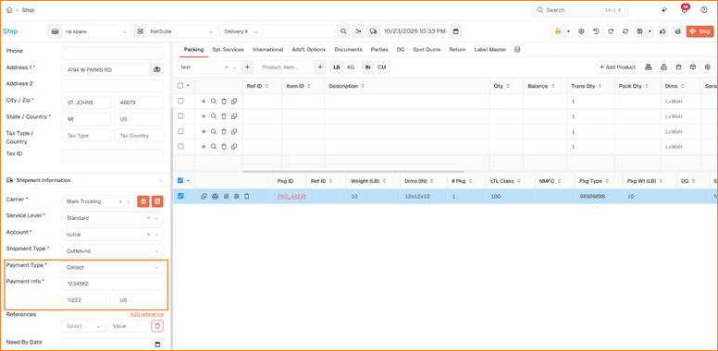The height and width of the screenshot is (351, 718).
Task: Open the Shipment Type dropdown
Action: pyautogui.click(x=112, y=251)
